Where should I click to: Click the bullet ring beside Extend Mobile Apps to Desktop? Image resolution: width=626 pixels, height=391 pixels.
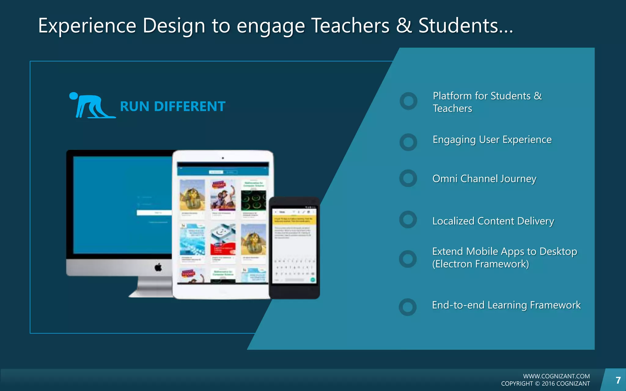[x=408, y=259]
